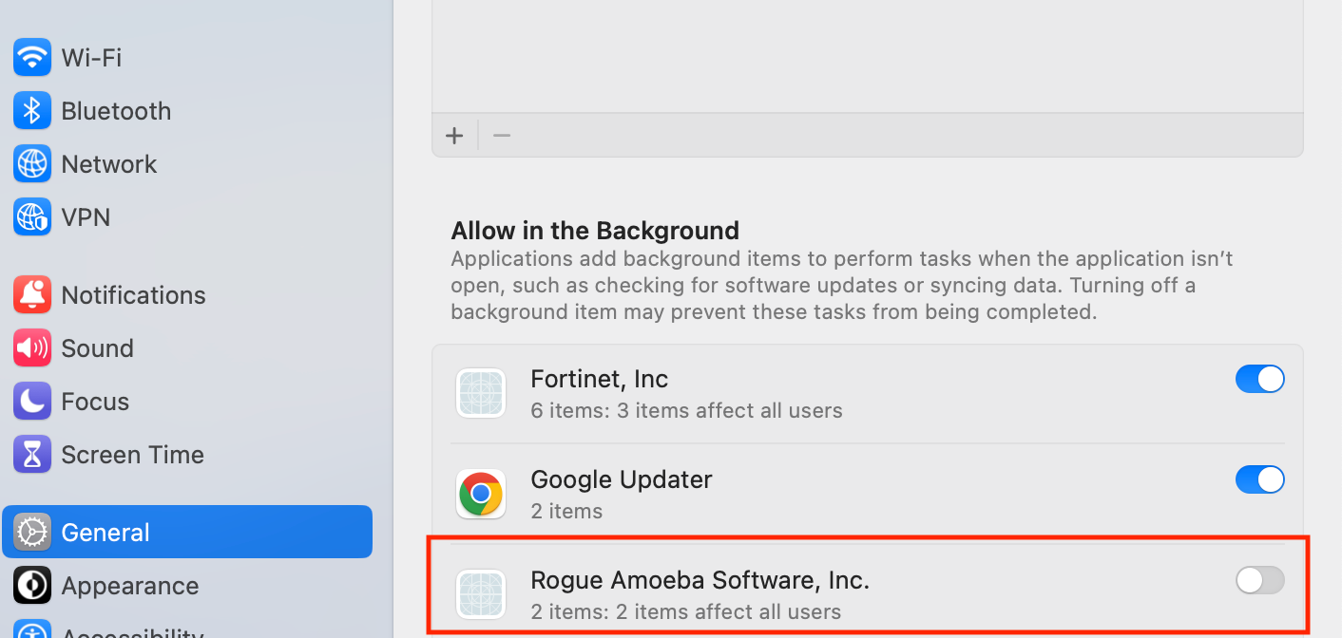
Task: Disable Fortinet, Inc background items
Action: coord(1260,380)
